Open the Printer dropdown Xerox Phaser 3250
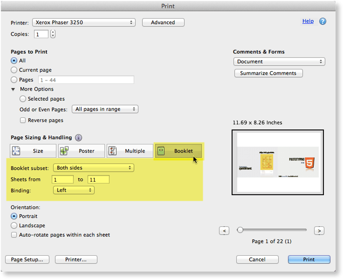 click(84, 22)
